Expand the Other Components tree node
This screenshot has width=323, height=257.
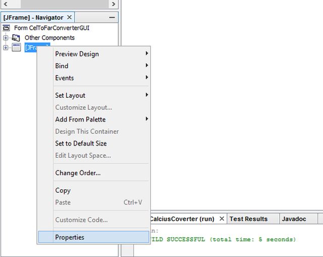pos(6,38)
